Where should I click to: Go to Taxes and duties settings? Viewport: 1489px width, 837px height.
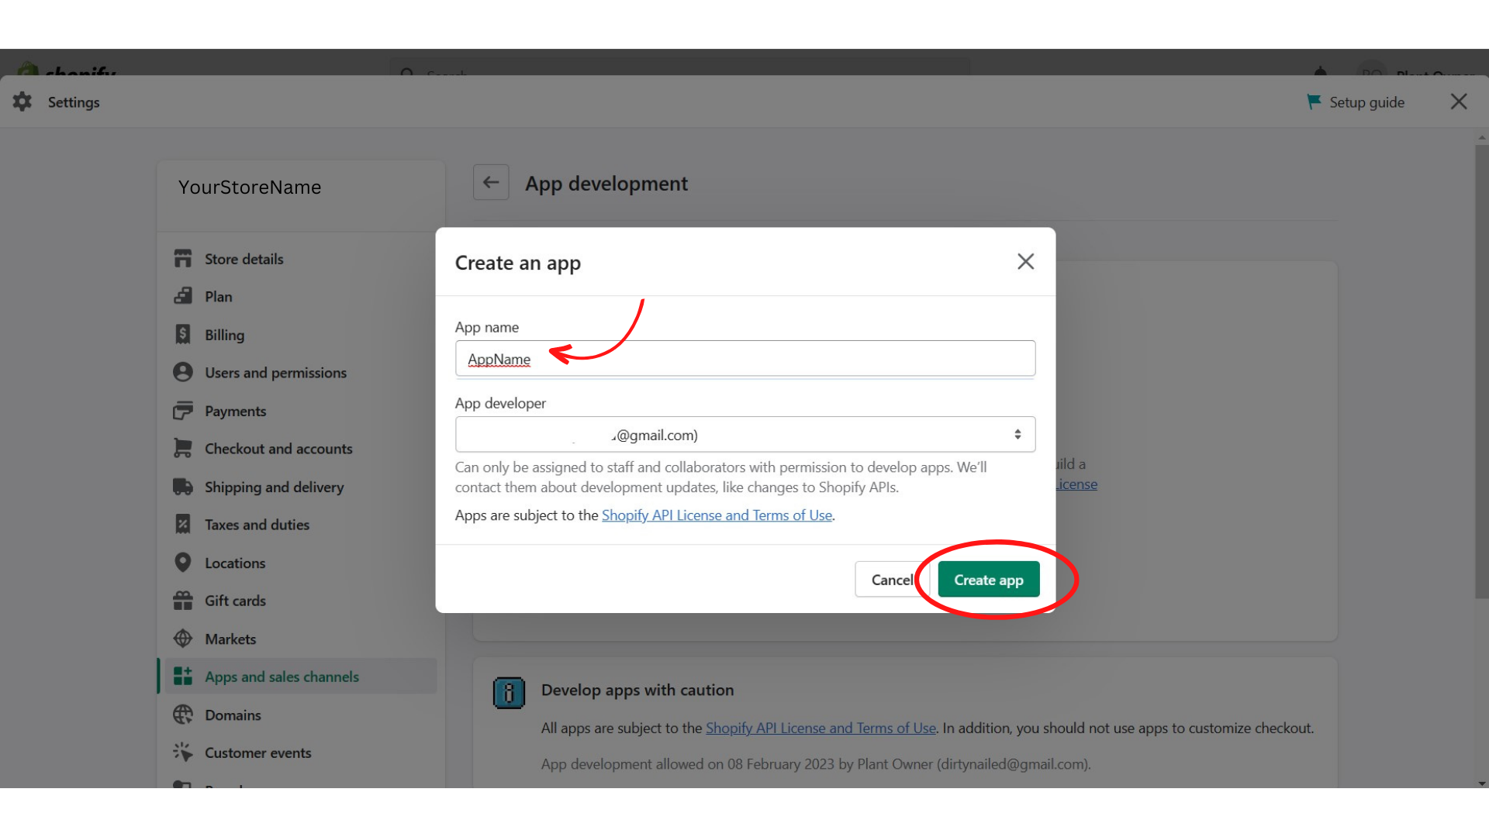pyautogui.click(x=257, y=525)
